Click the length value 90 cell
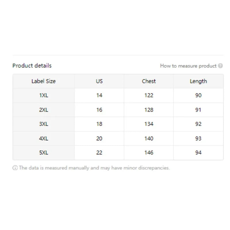Viewport: 230px width, 230px height. (198, 95)
